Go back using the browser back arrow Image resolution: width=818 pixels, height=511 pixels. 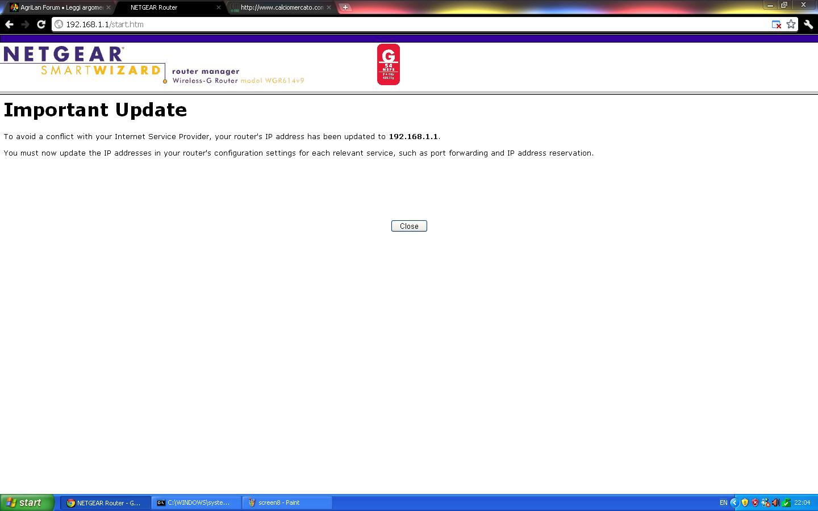coord(9,24)
